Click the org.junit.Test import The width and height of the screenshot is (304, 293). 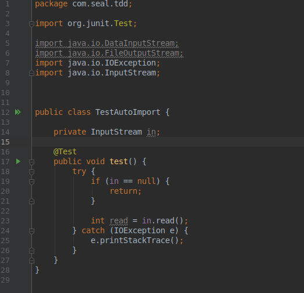pos(86,24)
